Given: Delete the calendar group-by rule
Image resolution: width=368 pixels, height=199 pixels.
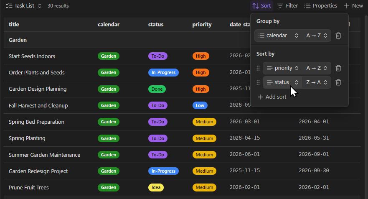Looking at the screenshot, I should coord(338,36).
